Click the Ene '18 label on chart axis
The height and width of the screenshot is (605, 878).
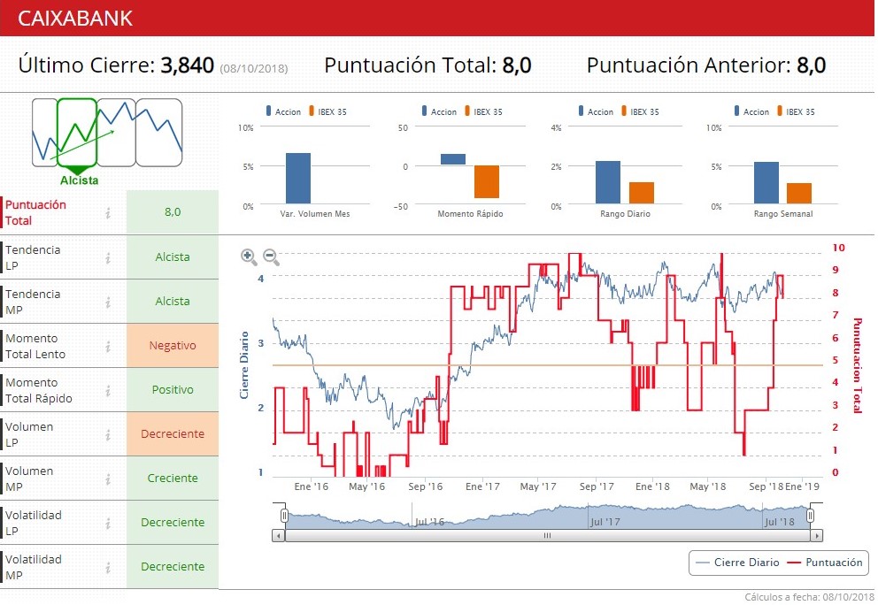click(x=652, y=486)
